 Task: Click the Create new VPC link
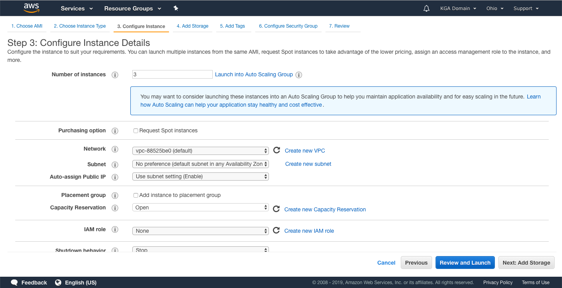[x=305, y=151]
